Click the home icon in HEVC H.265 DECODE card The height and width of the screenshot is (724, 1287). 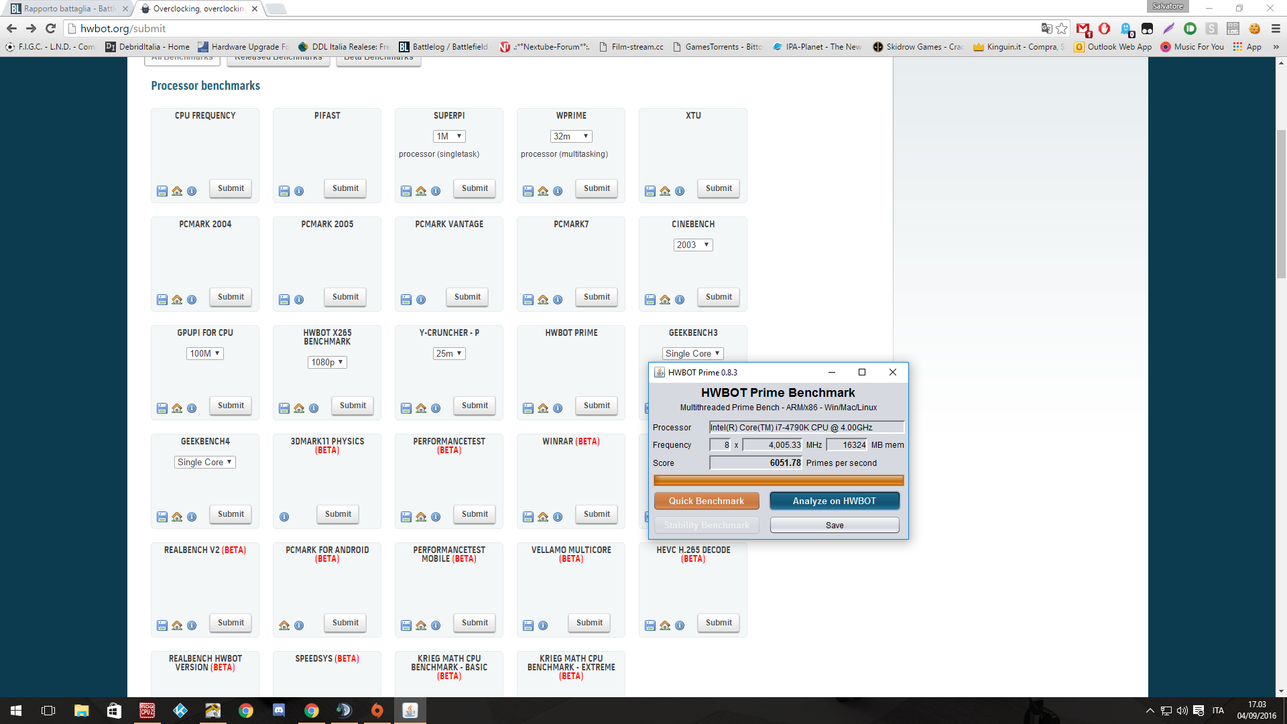click(x=665, y=625)
